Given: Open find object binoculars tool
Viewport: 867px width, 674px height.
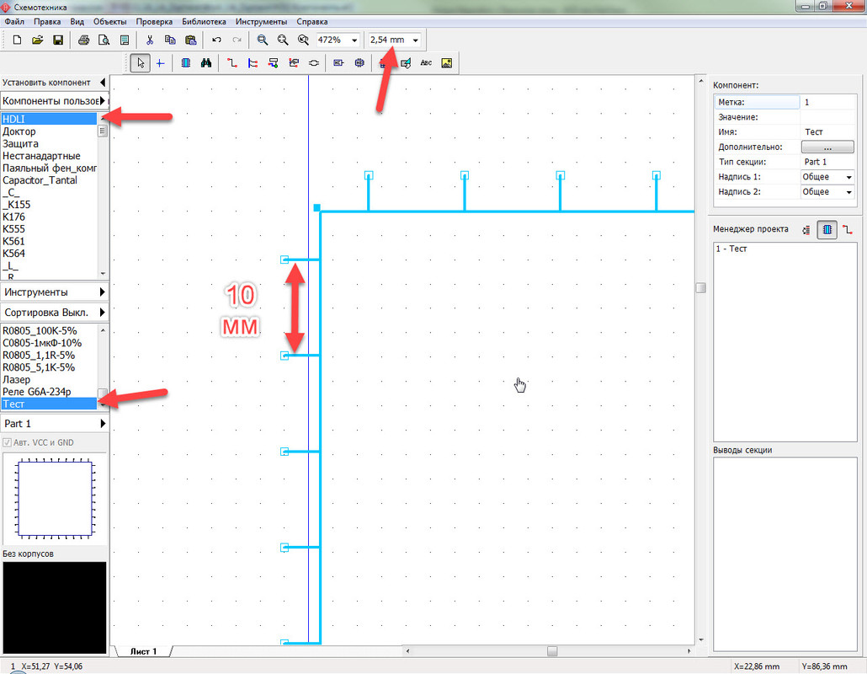Looking at the screenshot, I should pos(205,63).
